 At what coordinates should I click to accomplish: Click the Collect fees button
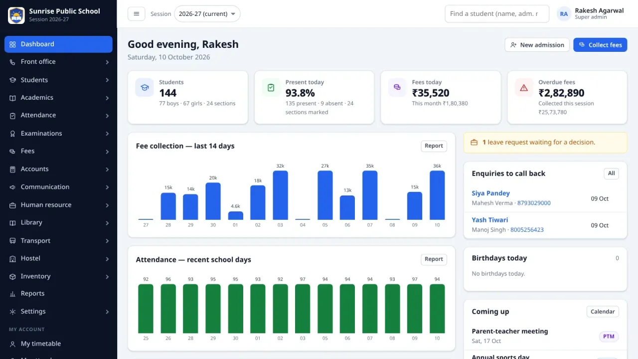click(x=600, y=45)
